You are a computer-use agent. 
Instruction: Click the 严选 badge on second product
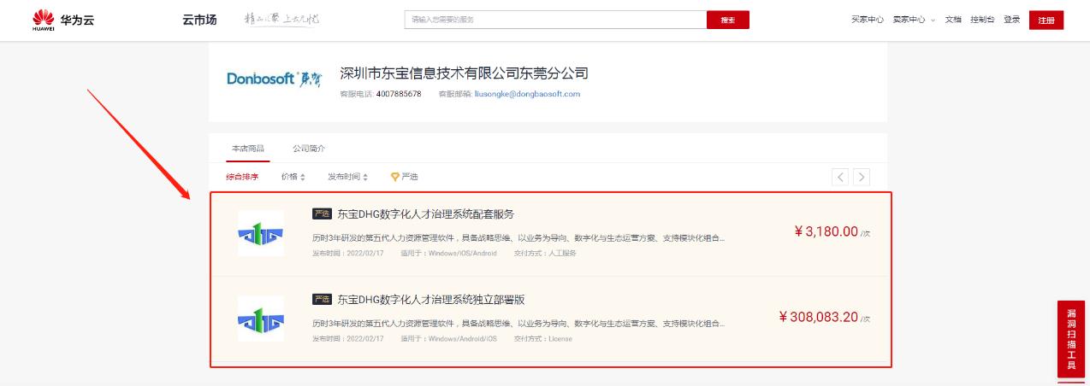[322, 300]
